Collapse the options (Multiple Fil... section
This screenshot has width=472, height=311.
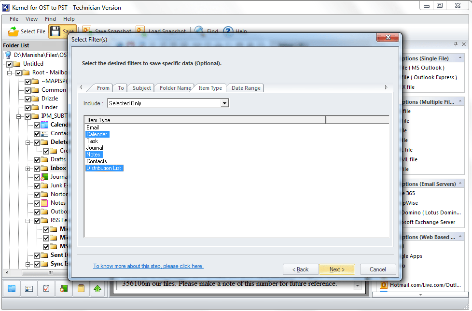(x=460, y=101)
